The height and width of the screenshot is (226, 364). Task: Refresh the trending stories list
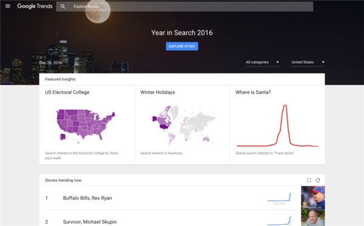(318, 180)
